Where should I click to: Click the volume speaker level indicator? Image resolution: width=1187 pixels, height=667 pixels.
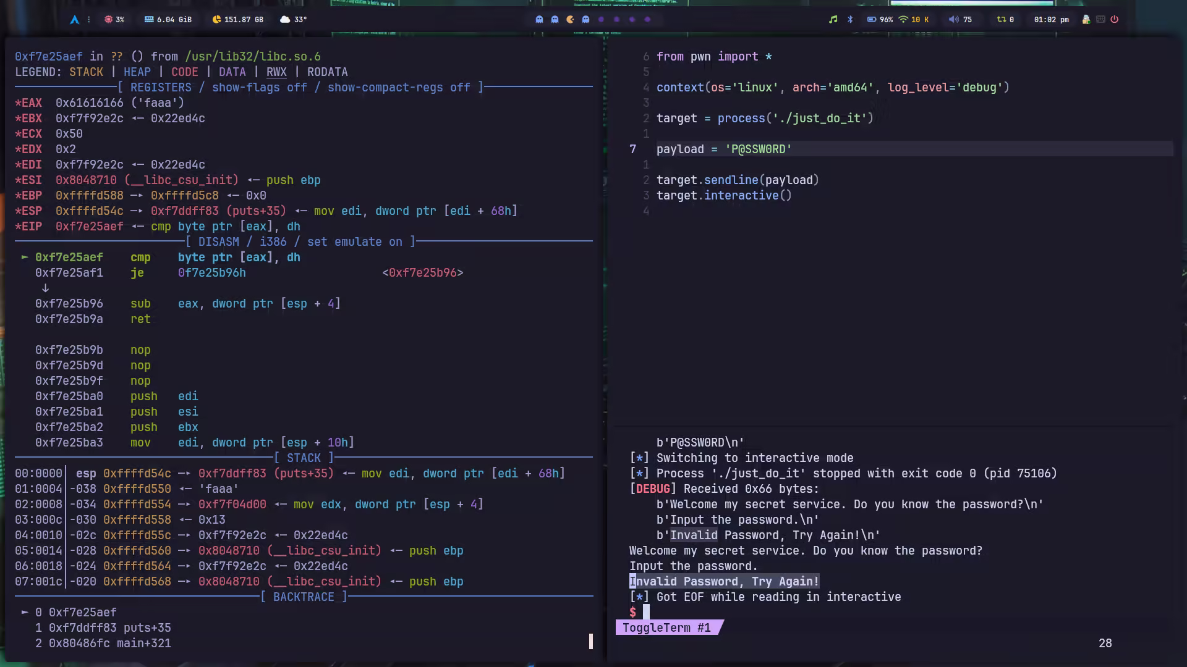coord(954,20)
